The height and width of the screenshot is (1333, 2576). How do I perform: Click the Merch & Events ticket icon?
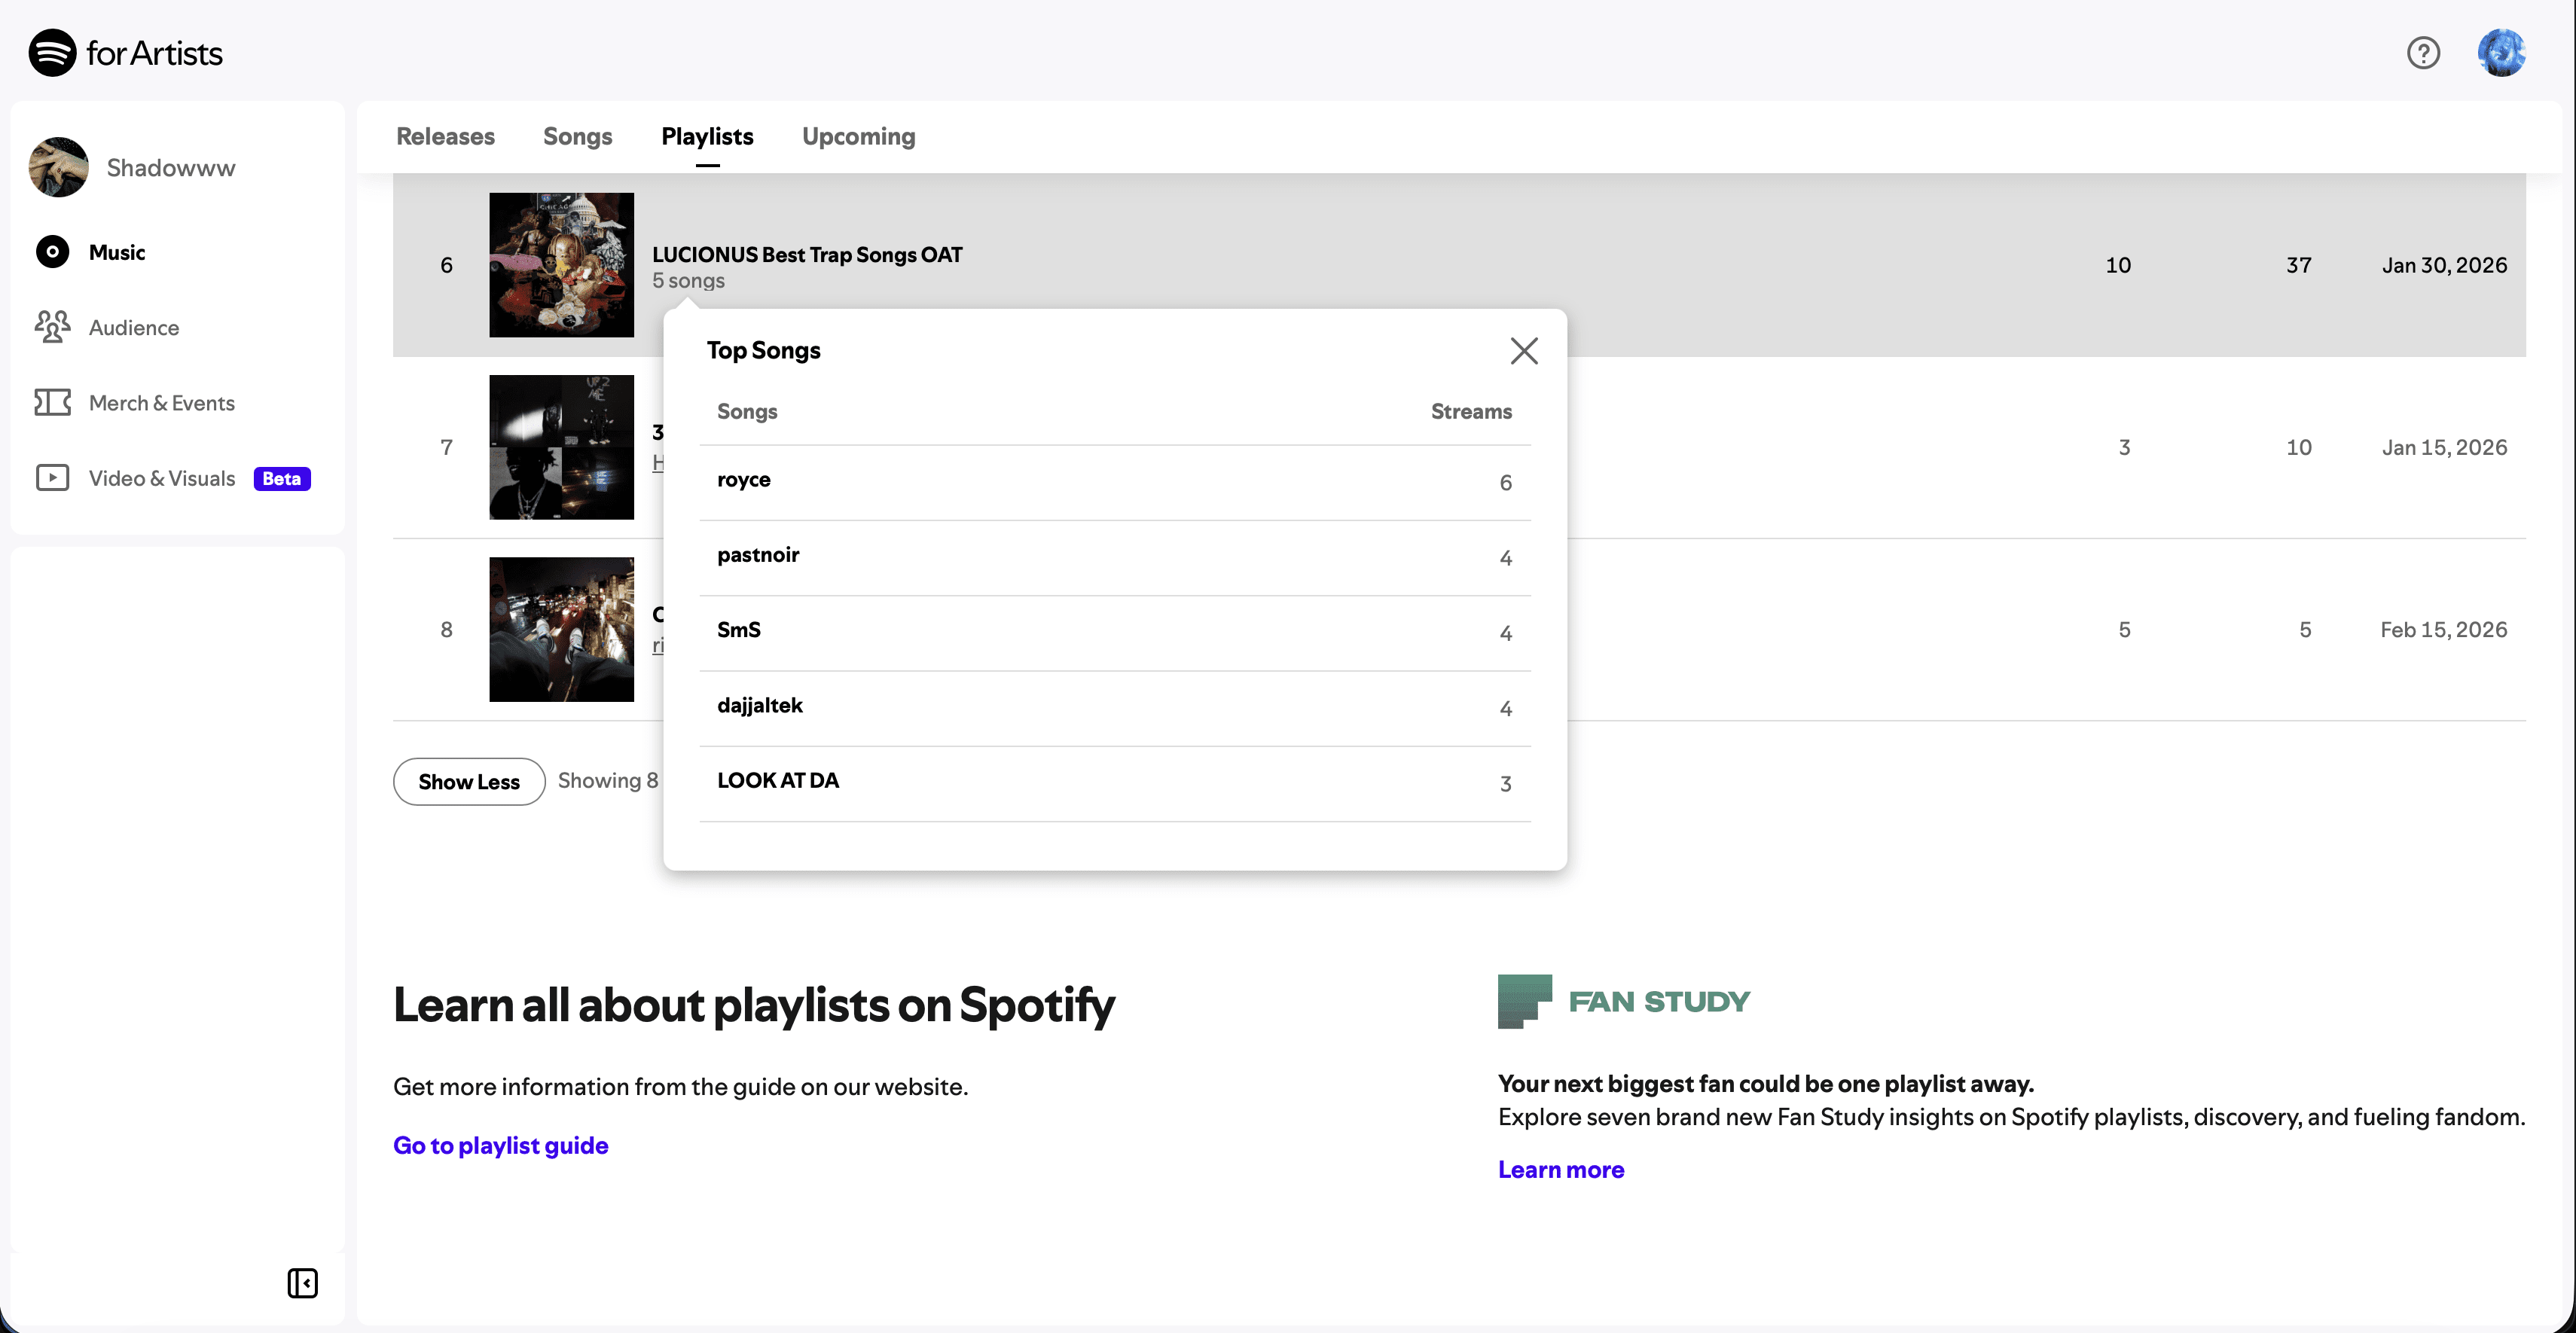[x=52, y=402]
